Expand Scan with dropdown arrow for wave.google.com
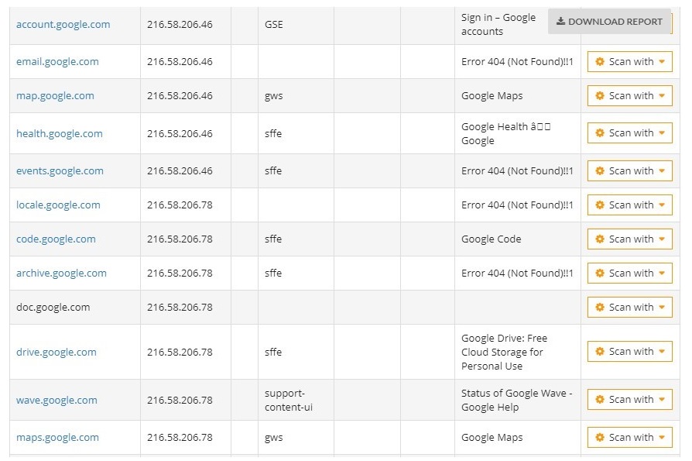The width and height of the screenshot is (692, 461). tap(662, 399)
